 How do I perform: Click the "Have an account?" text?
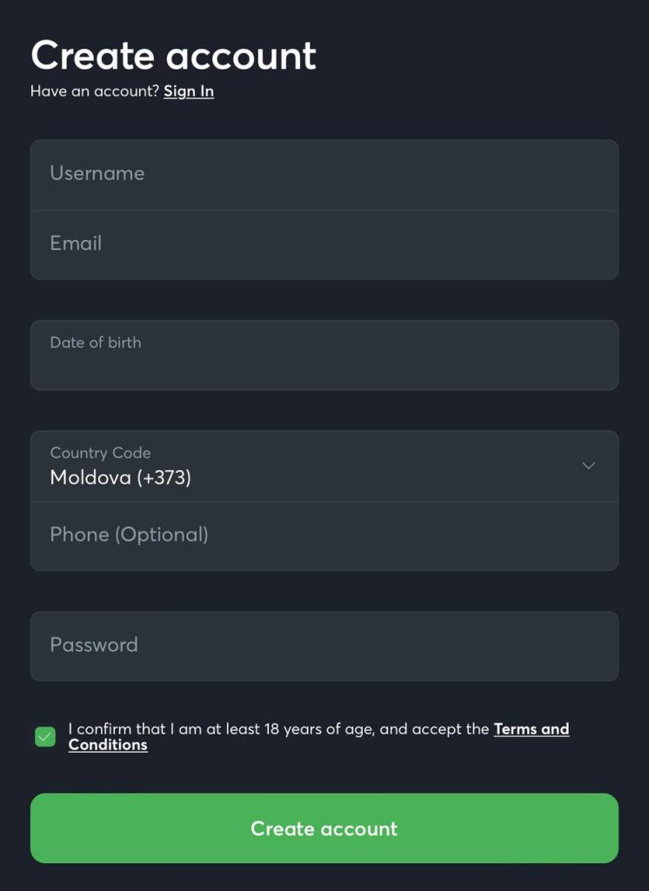[95, 91]
